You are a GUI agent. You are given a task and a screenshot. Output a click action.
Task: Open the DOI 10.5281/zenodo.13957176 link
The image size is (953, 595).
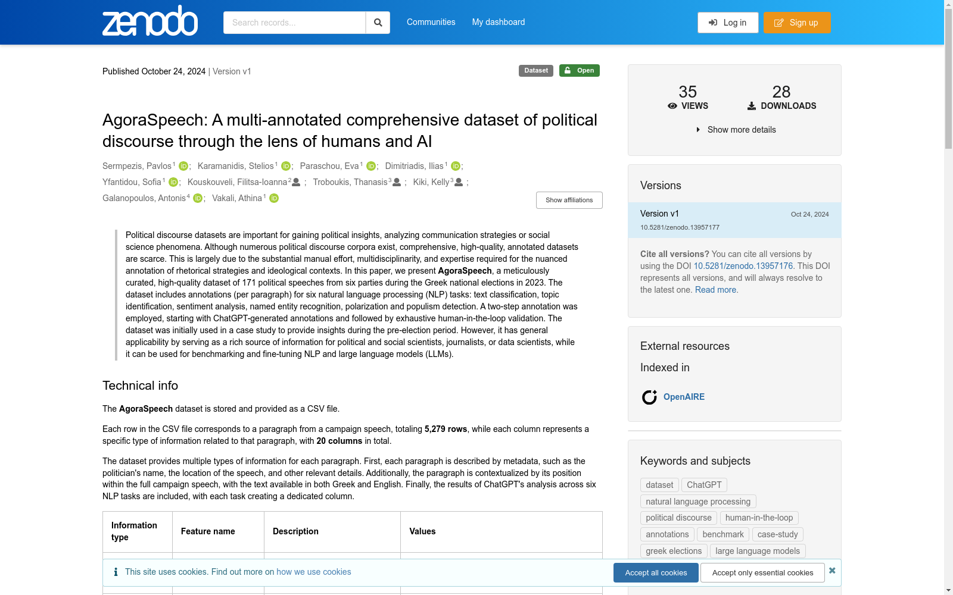point(743,266)
